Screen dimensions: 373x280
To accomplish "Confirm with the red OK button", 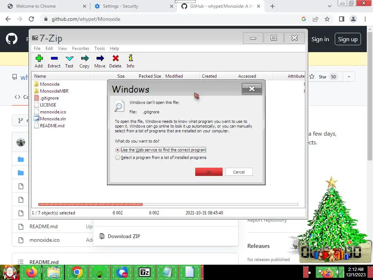I will (209, 172).
